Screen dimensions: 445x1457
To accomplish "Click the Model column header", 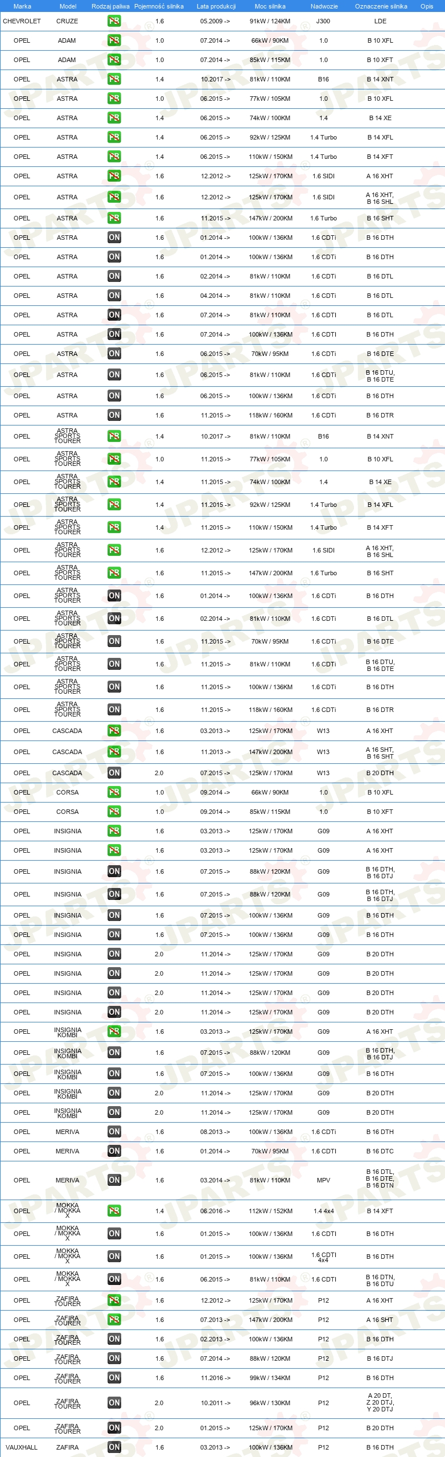I will pyautogui.click(x=68, y=6).
